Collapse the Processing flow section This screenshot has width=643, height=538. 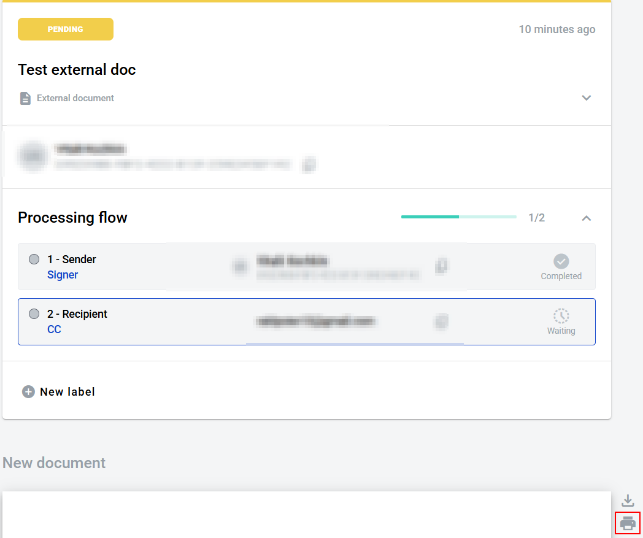coord(587,218)
